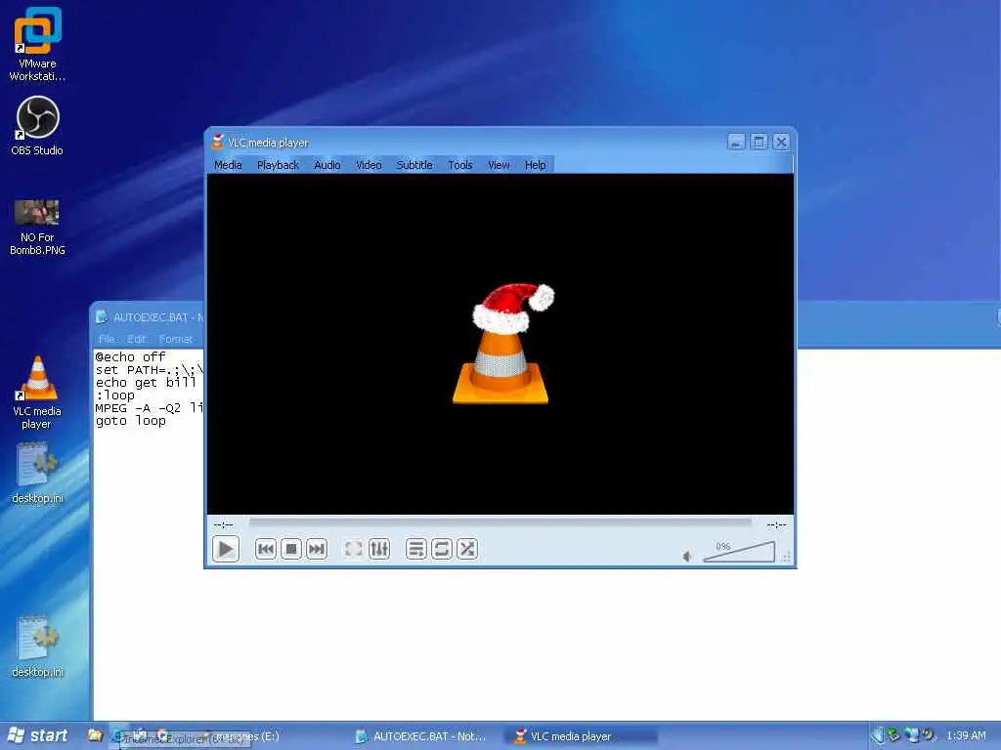Screen dimensions: 1001x750
Task: Select the lower desktop.ini file icon
Action: coord(37,646)
